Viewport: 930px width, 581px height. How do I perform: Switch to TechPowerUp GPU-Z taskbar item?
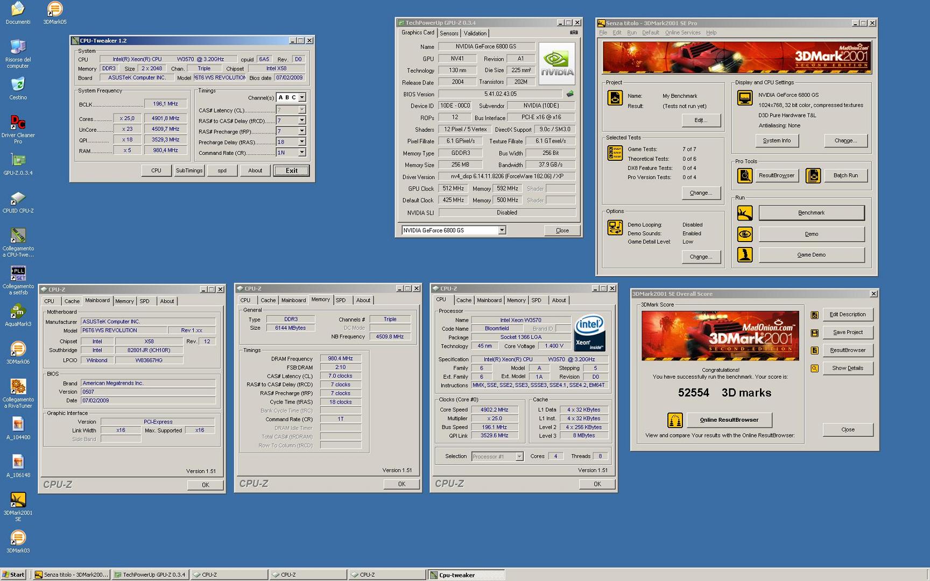(150, 575)
